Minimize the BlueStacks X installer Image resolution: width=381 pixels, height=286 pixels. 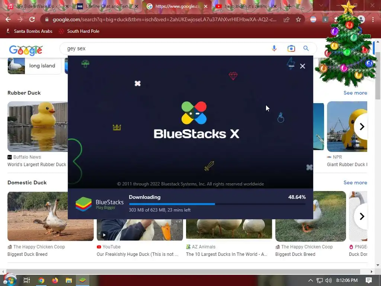point(291,66)
